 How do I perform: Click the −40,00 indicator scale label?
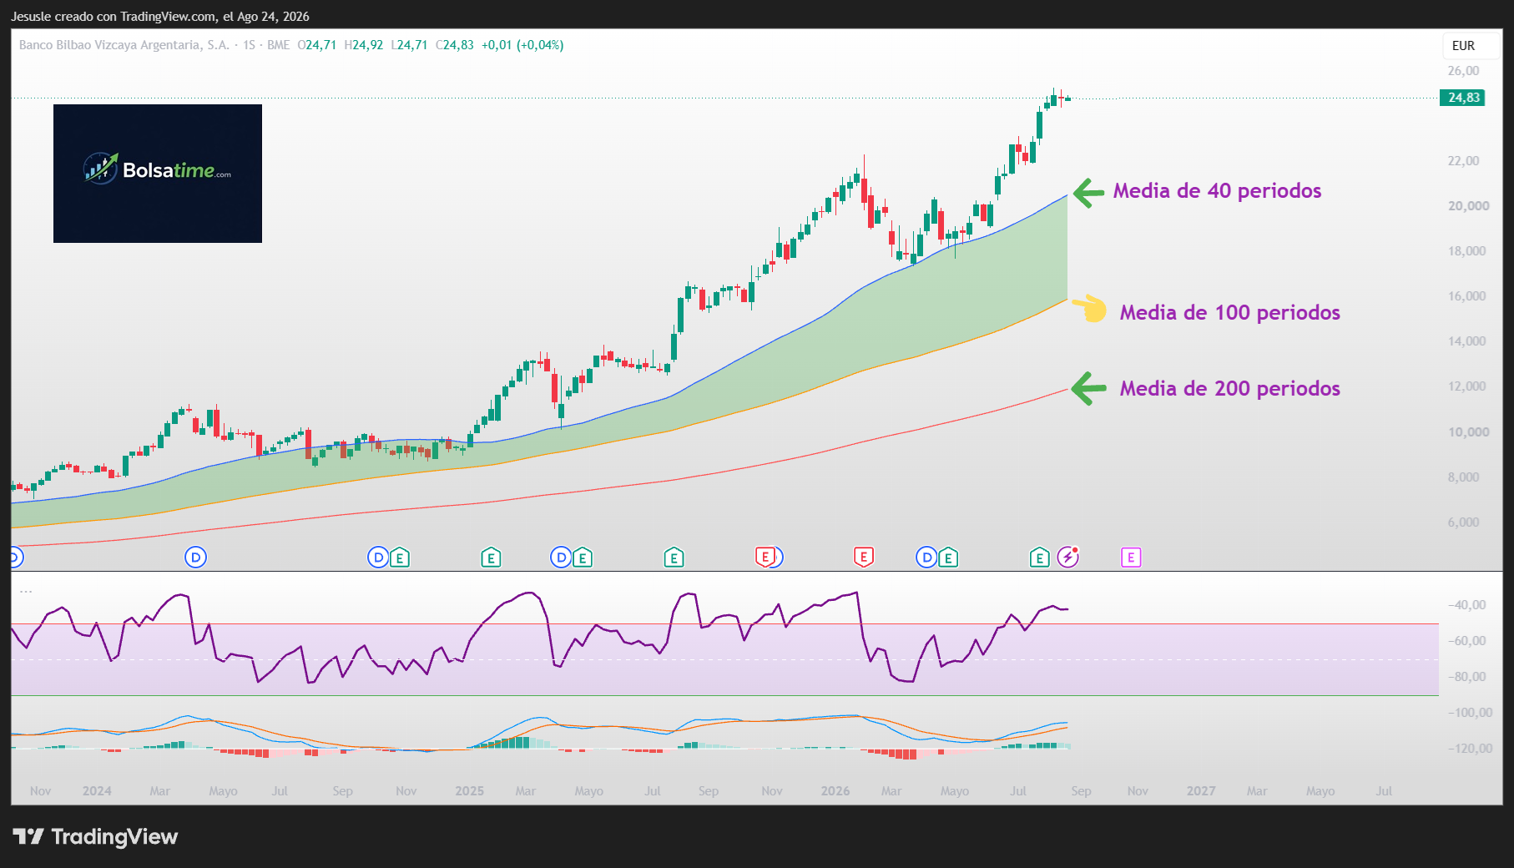(x=1466, y=605)
